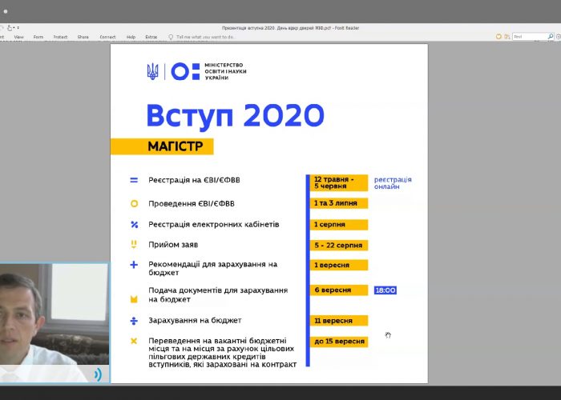Viewport: 561px width, 400px height.
Task: Click the magnifier search icon in Find box
Action: click(x=551, y=37)
